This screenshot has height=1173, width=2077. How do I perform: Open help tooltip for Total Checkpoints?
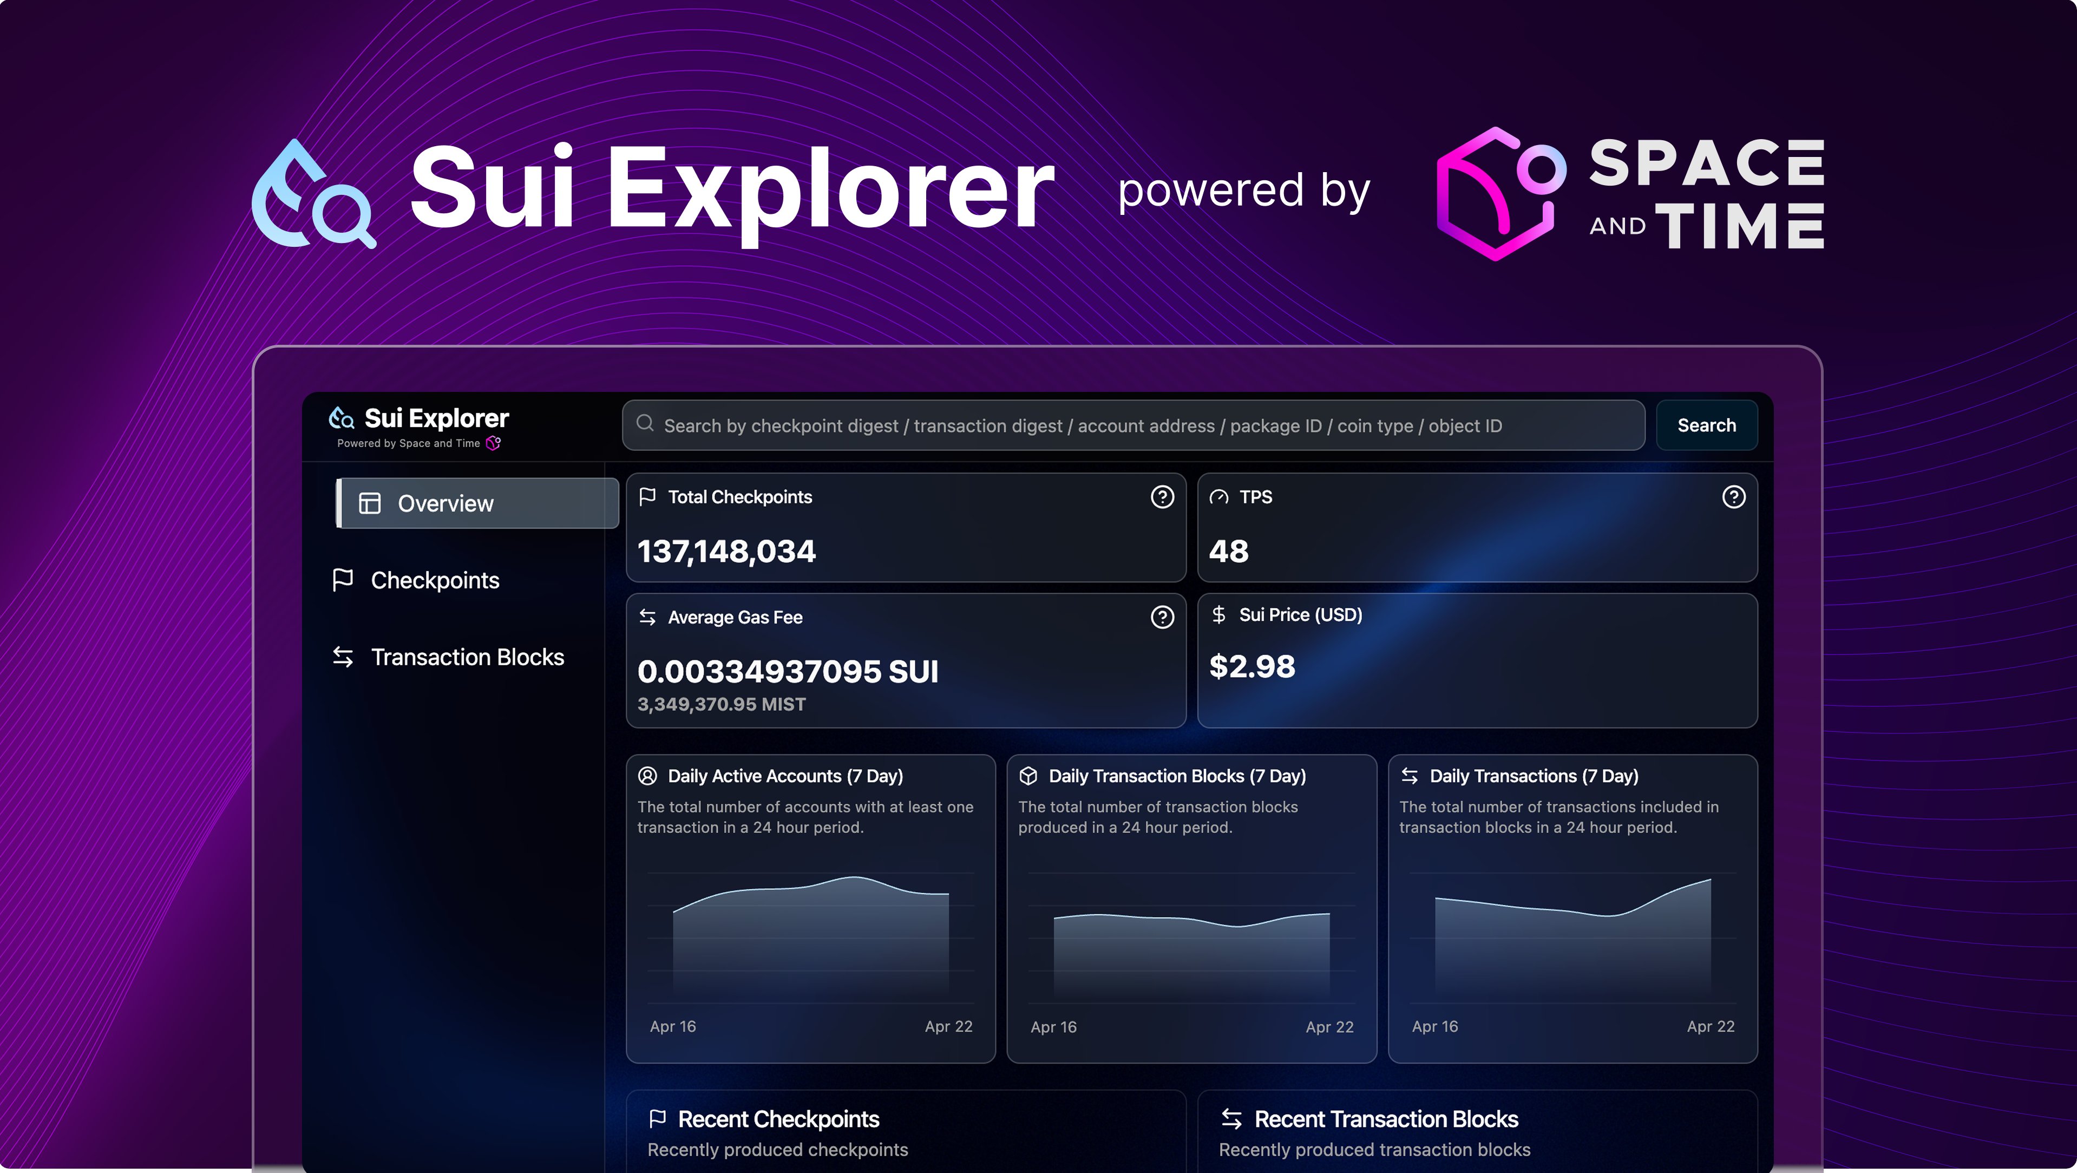[1162, 496]
